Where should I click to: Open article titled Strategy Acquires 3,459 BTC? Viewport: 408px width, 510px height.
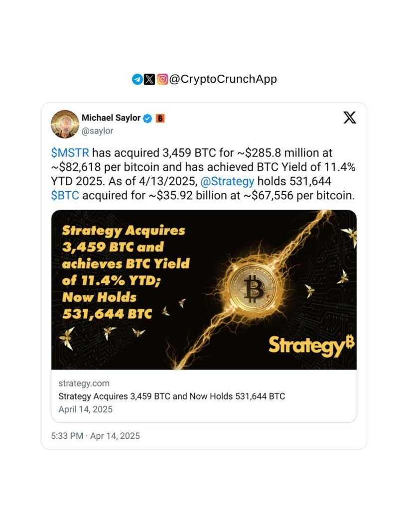tap(172, 396)
